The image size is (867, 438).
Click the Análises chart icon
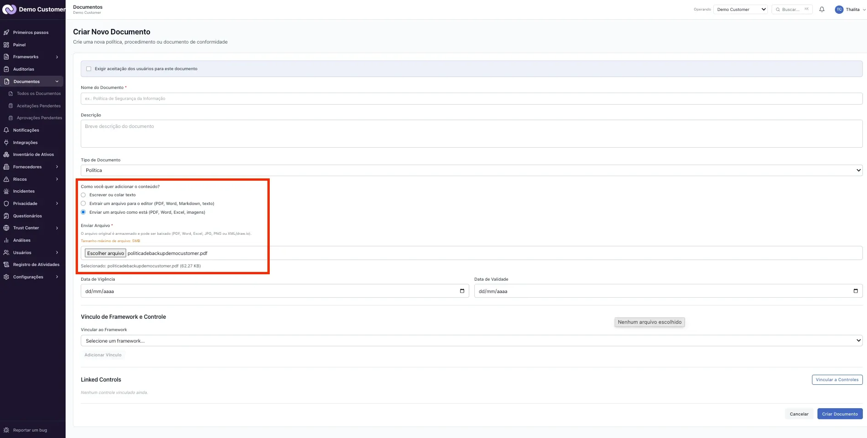[6, 240]
